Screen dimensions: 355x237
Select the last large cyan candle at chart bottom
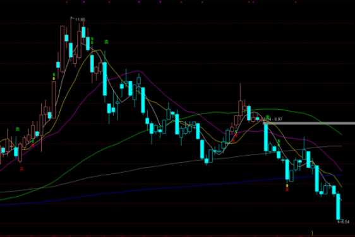point(338,207)
